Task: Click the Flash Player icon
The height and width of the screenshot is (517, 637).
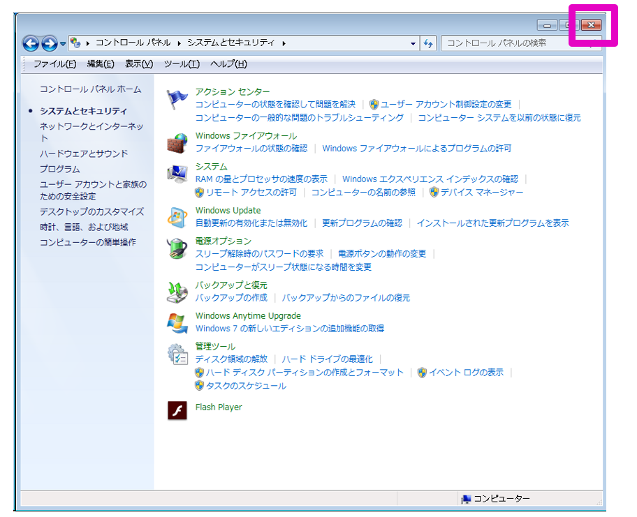Action: [x=177, y=410]
